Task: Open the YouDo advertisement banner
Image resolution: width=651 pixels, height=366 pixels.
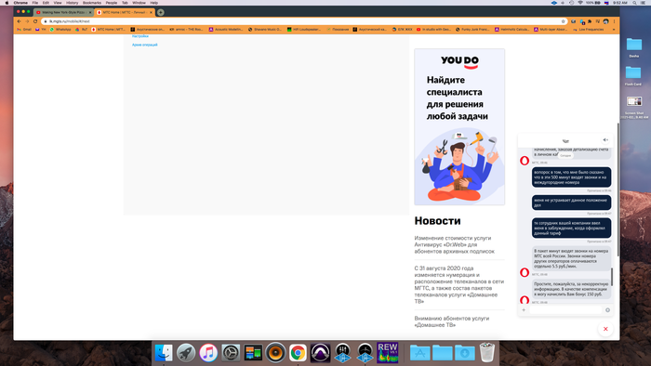Action: (459, 127)
